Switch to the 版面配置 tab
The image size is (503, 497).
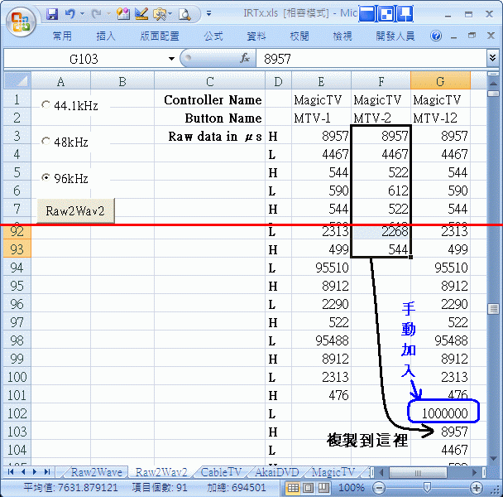tap(160, 36)
